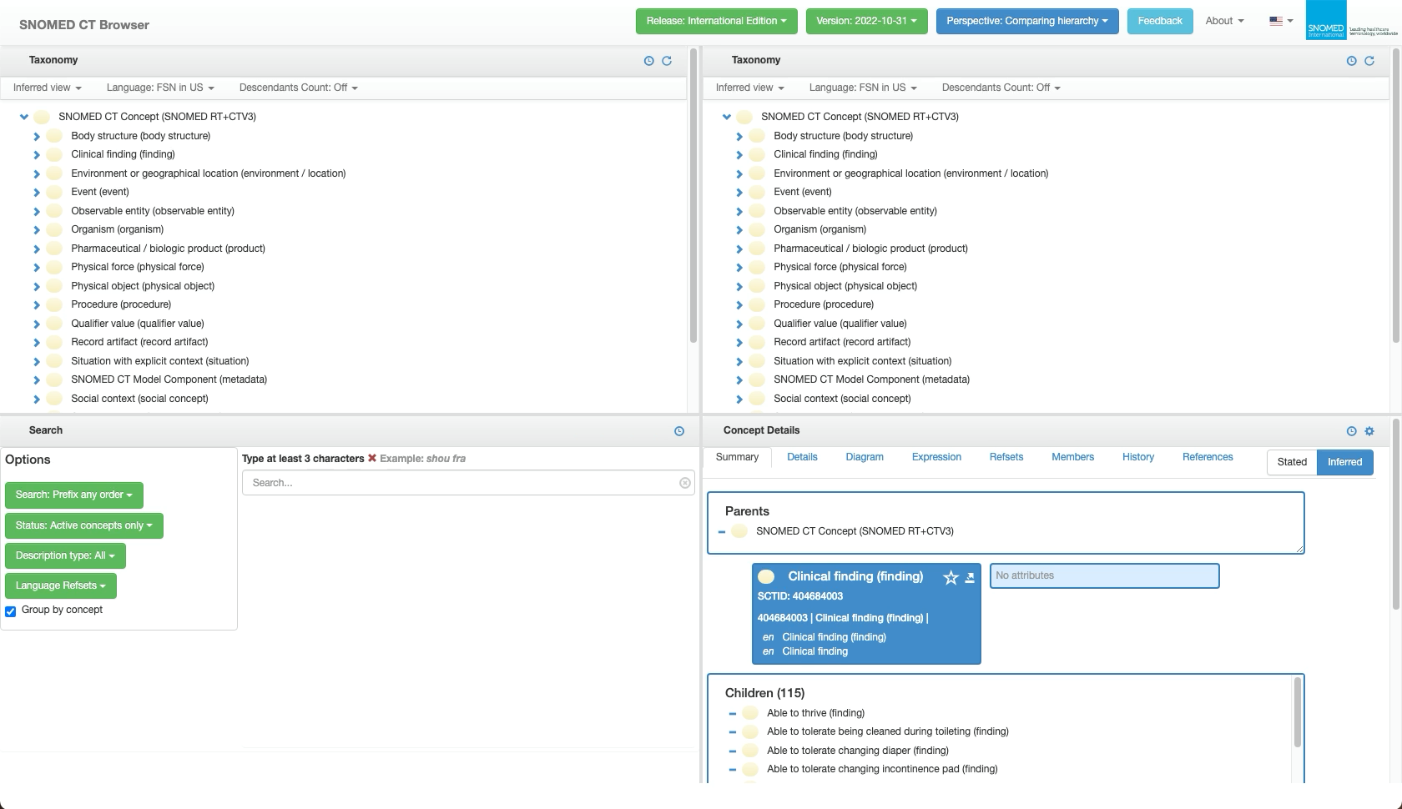Select Pharmaceutical / biologic product in left taxonomy
The width and height of the screenshot is (1402, 809).
[168, 249]
